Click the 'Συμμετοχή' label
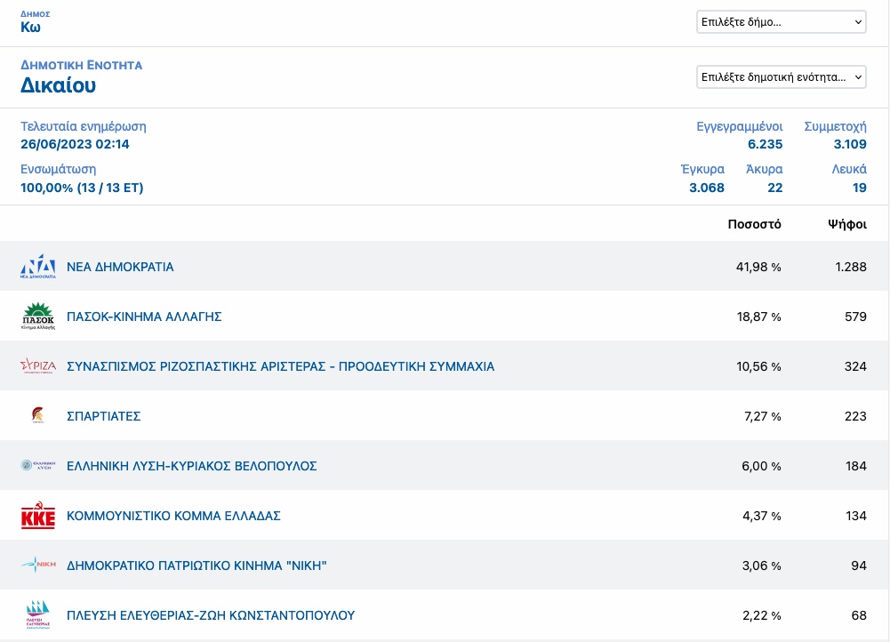890x642 pixels. (836, 126)
